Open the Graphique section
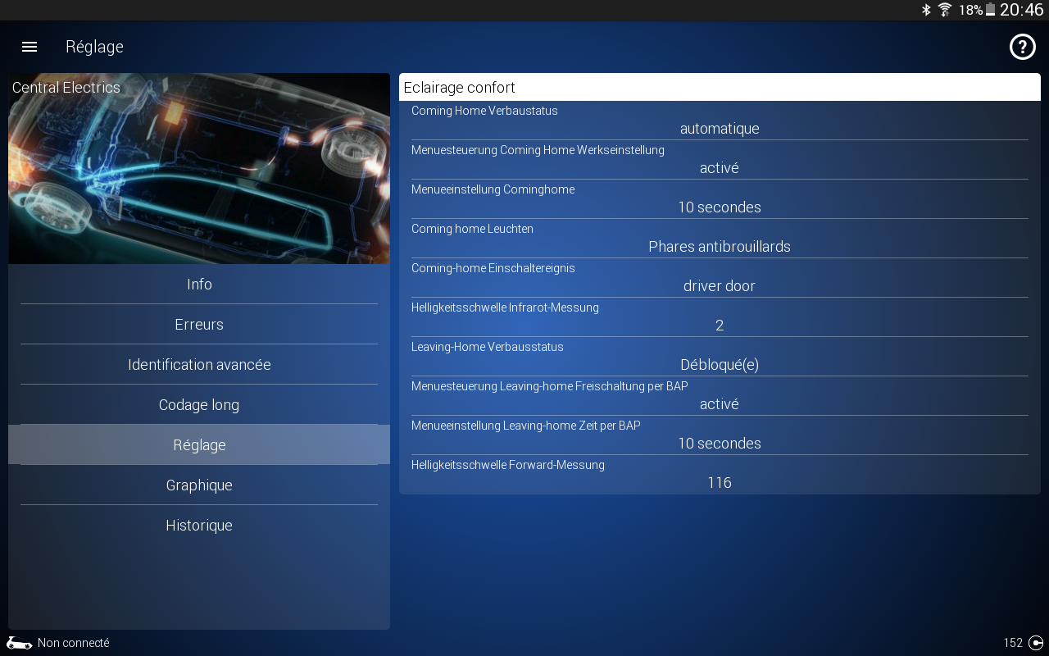This screenshot has width=1049, height=656. [x=199, y=485]
